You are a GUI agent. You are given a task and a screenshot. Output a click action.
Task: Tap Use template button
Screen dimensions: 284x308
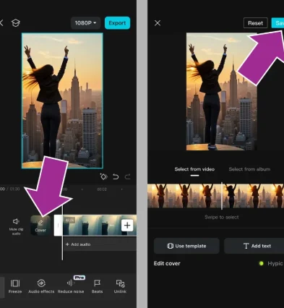[x=186, y=246]
